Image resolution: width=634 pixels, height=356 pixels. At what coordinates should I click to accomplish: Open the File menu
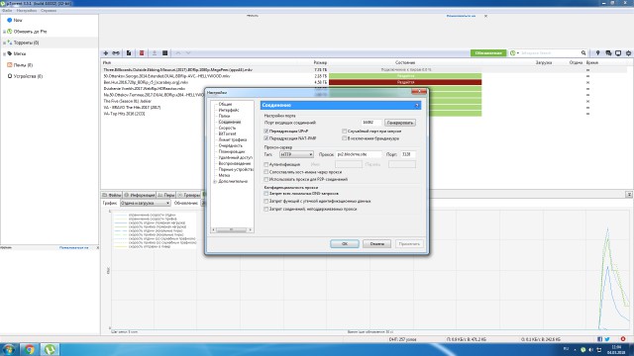[x=7, y=11]
